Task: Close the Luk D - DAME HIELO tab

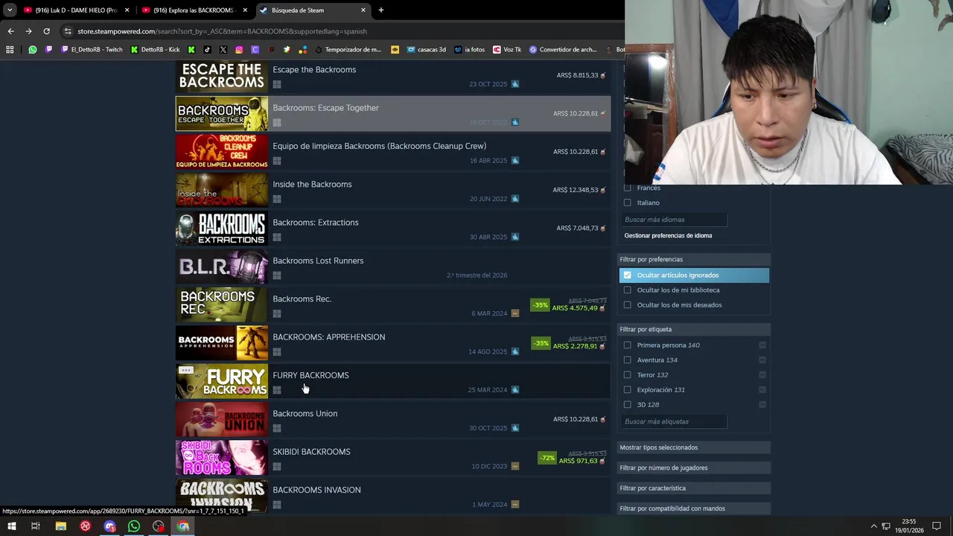Action: [x=127, y=10]
